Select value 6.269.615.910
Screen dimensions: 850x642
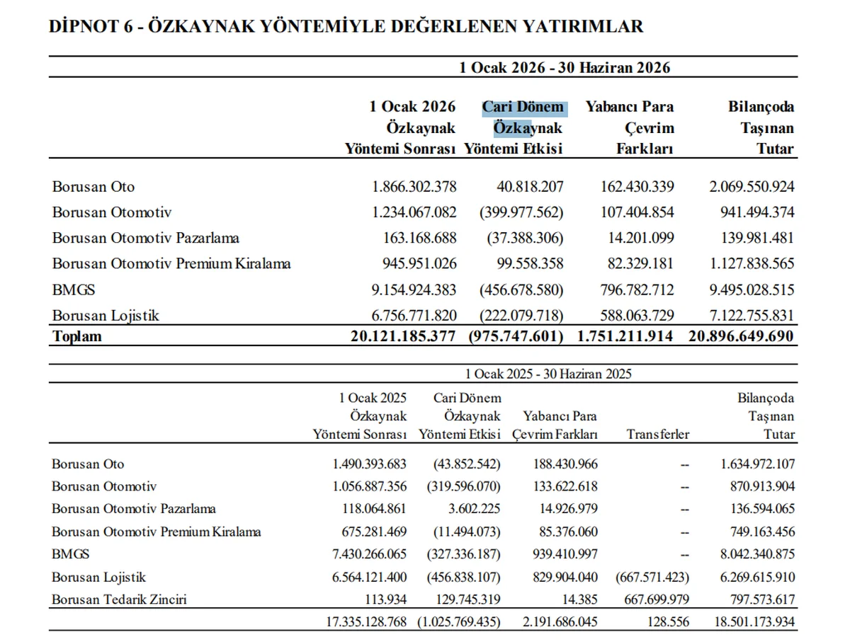(x=756, y=577)
